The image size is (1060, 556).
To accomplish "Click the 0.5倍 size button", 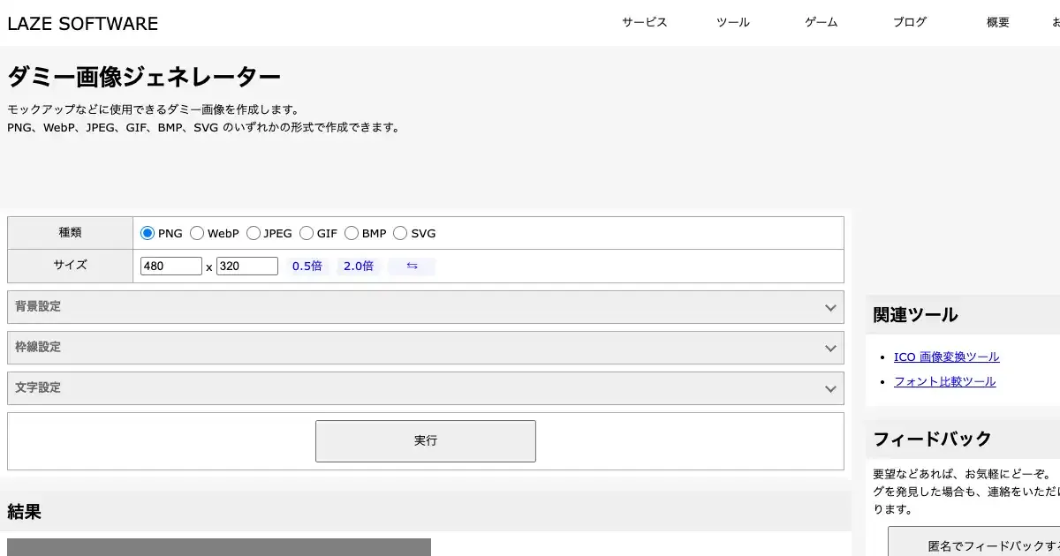I will [307, 266].
